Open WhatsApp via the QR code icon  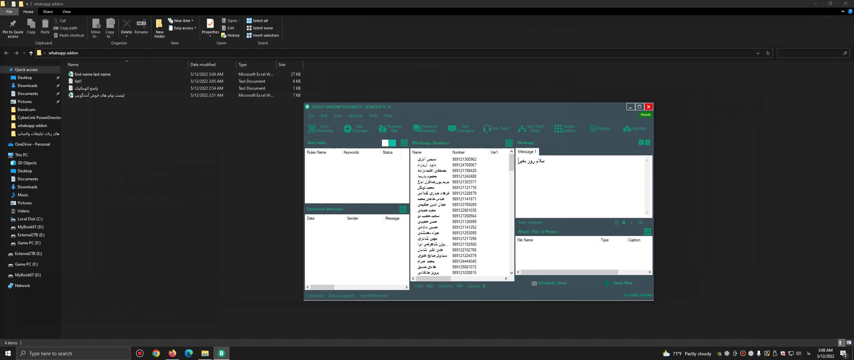[x=312, y=128]
